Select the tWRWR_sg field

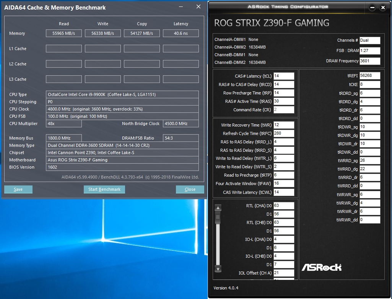(x=370, y=195)
